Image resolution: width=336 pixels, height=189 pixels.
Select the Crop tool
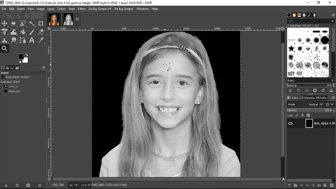pos(41,23)
